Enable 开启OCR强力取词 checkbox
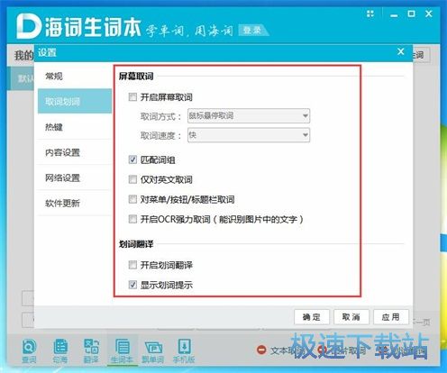Image resolution: width=447 pixels, height=373 pixels. click(132, 219)
